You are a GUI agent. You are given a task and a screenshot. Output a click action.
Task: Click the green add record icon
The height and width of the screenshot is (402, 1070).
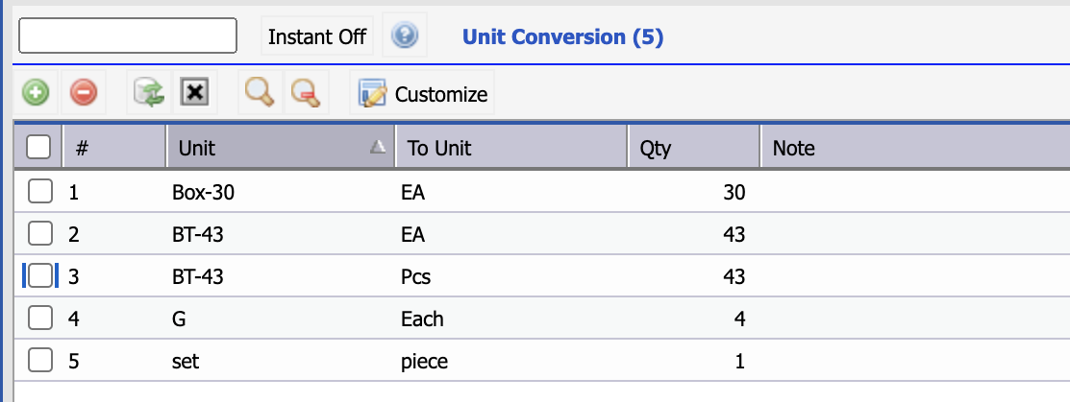pos(36,93)
